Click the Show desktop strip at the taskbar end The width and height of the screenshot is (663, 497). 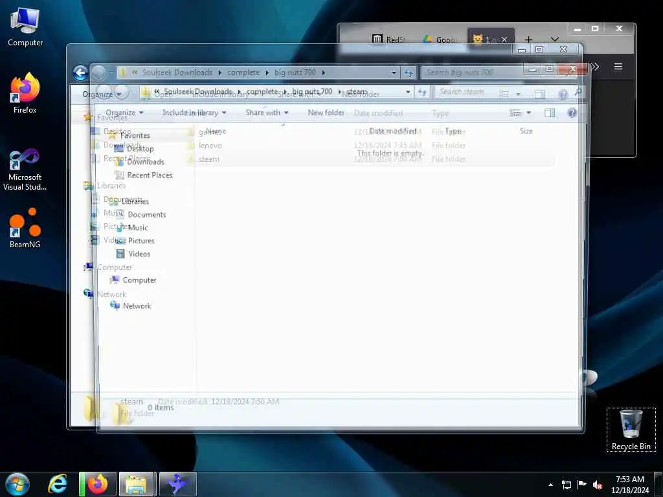pos(658,484)
